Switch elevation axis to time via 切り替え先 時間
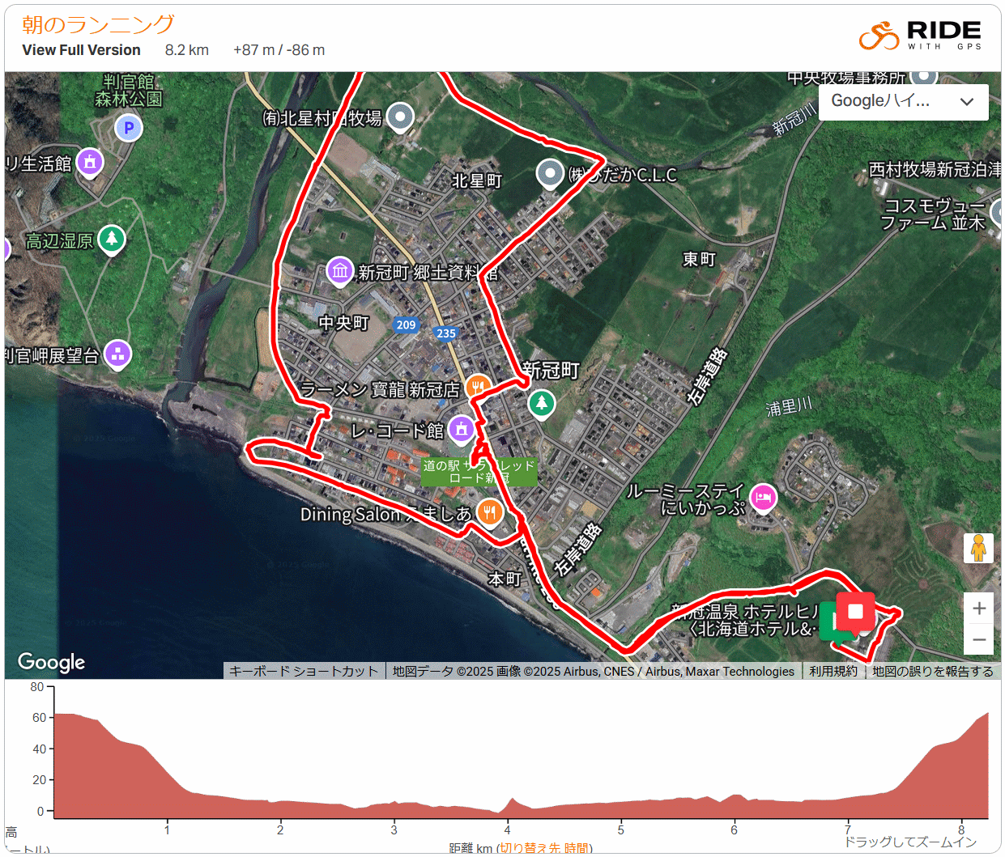The height and width of the screenshot is (857, 1005). click(544, 848)
